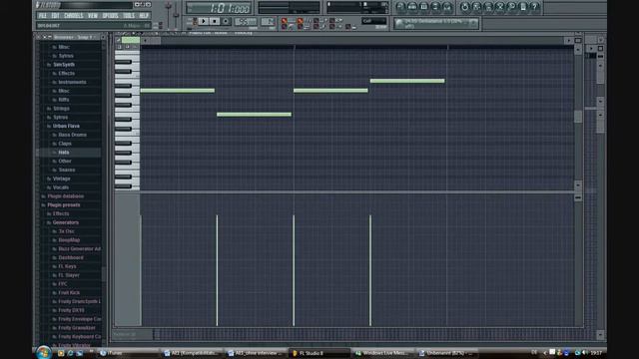Screen dimensions: 639x359
Task: Open the Bass Drums folder
Action: point(72,135)
